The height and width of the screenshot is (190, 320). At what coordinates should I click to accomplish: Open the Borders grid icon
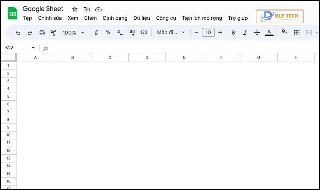[297, 33]
